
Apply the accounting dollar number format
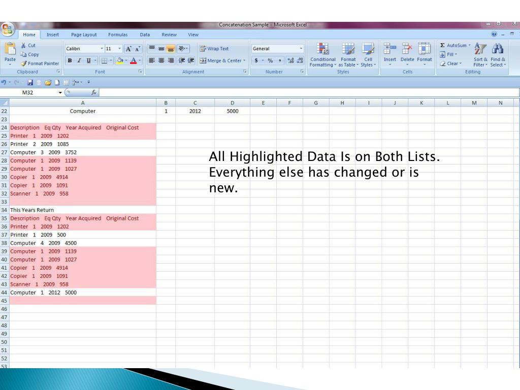(x=256, y=61)
